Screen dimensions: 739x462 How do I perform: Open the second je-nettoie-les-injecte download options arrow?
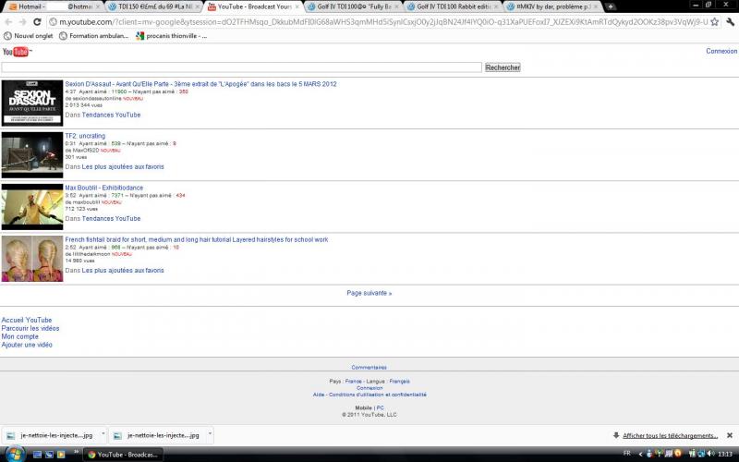click(x=210, y=434)
